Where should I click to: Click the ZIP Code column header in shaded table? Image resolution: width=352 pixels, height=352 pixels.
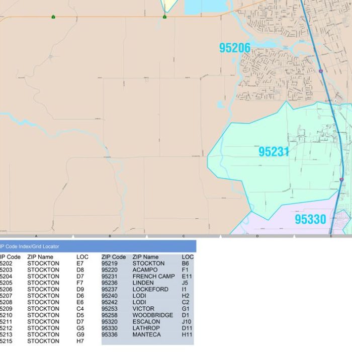tap(114, 257)
